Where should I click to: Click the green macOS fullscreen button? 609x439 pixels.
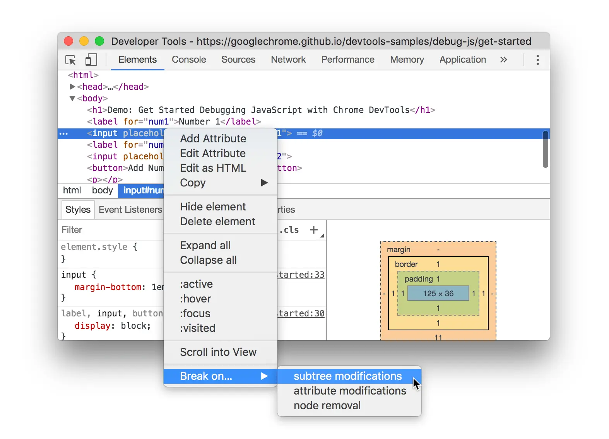pyautogui.click(x=99, y=41)
